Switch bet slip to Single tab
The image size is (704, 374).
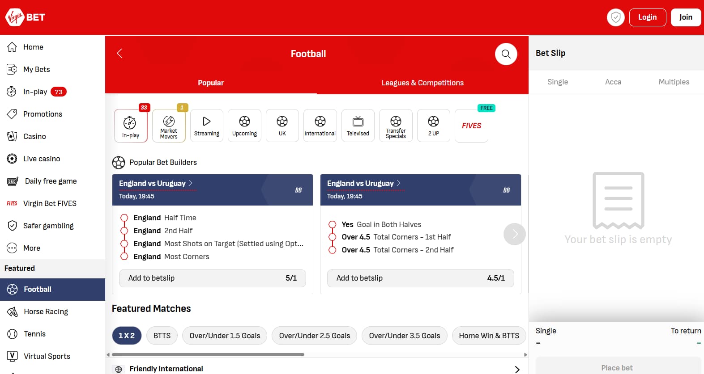(x=558, y=82)
